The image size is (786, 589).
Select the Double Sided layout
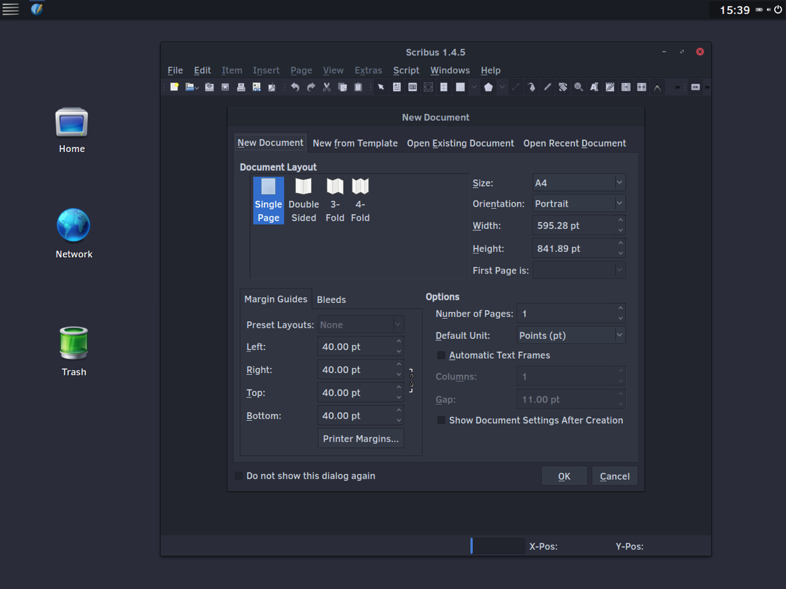(x=304, y=200)
